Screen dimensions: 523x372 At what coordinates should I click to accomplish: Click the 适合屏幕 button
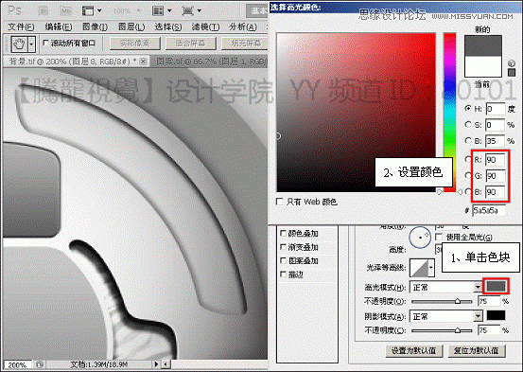coord(191,44)
